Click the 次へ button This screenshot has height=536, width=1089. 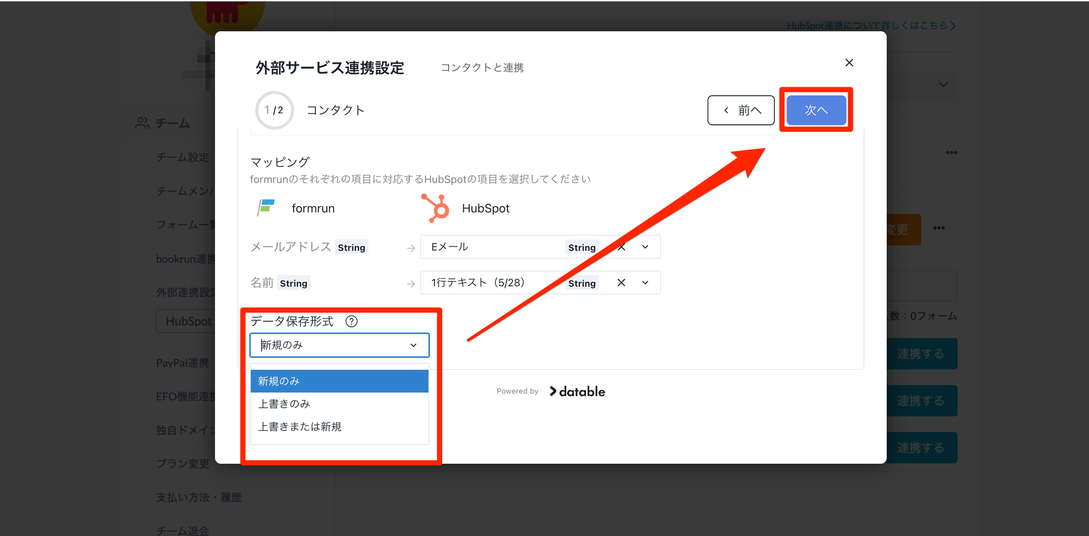(816, 110)
